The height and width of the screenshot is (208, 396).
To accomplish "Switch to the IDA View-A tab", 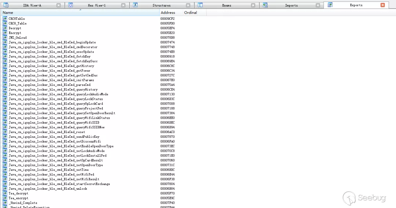I will [x=32, y=5].
